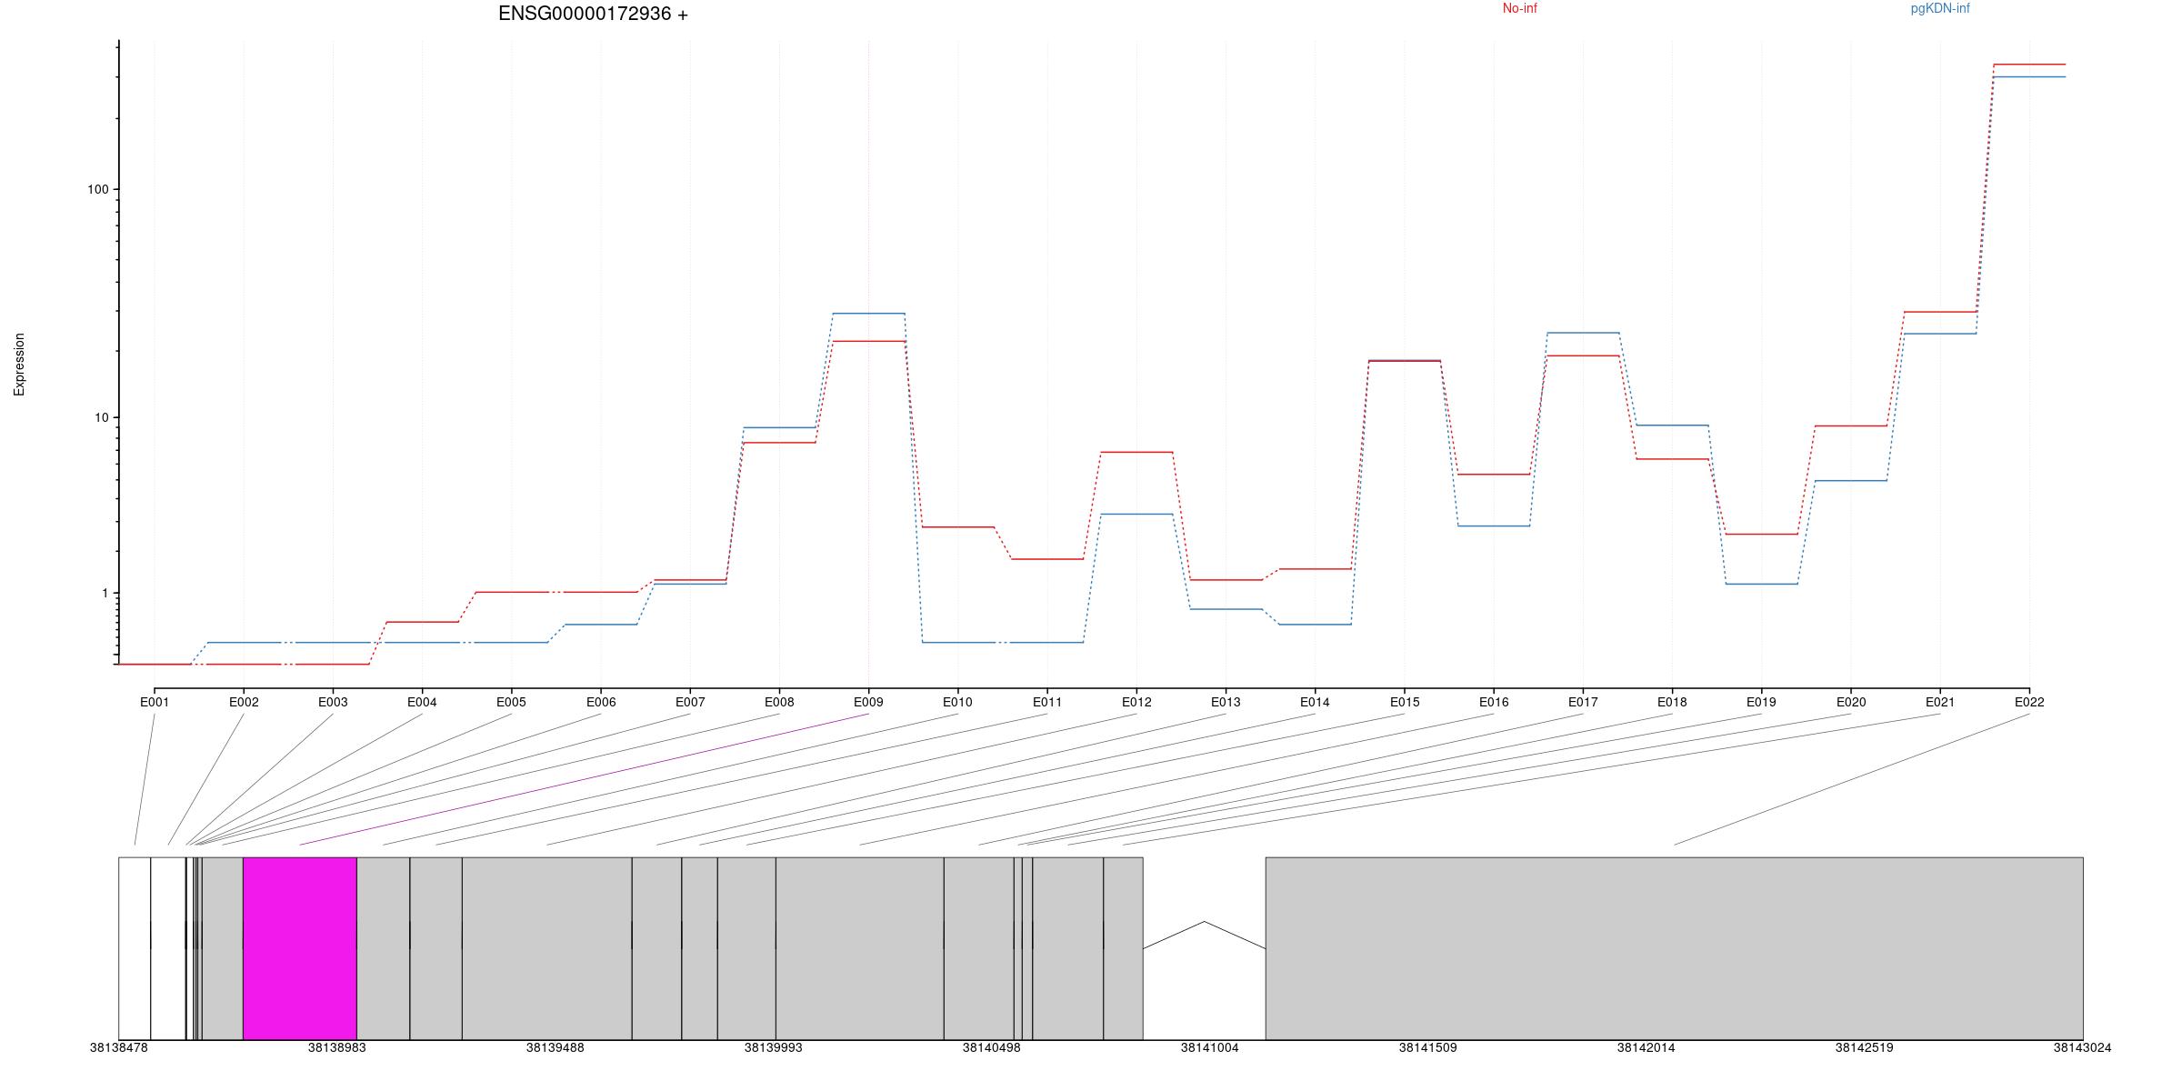Select exon label E021
Screen dimensions: 2182x1091
coord(1940,702)
